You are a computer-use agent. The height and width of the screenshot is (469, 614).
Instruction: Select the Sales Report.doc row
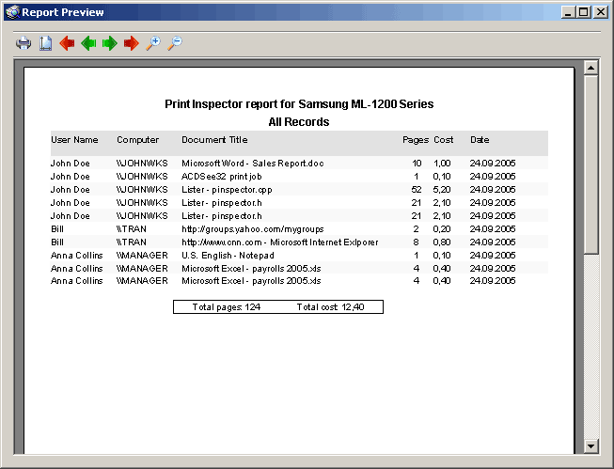point(299,164)
